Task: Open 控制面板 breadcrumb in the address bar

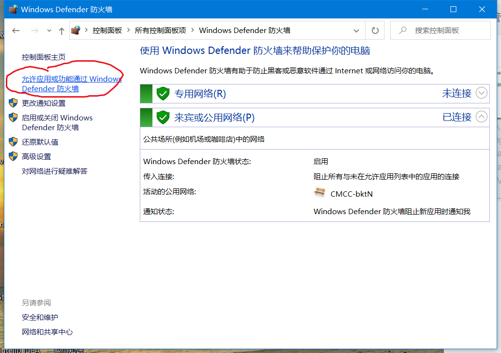Action: [x=107, y=31]
